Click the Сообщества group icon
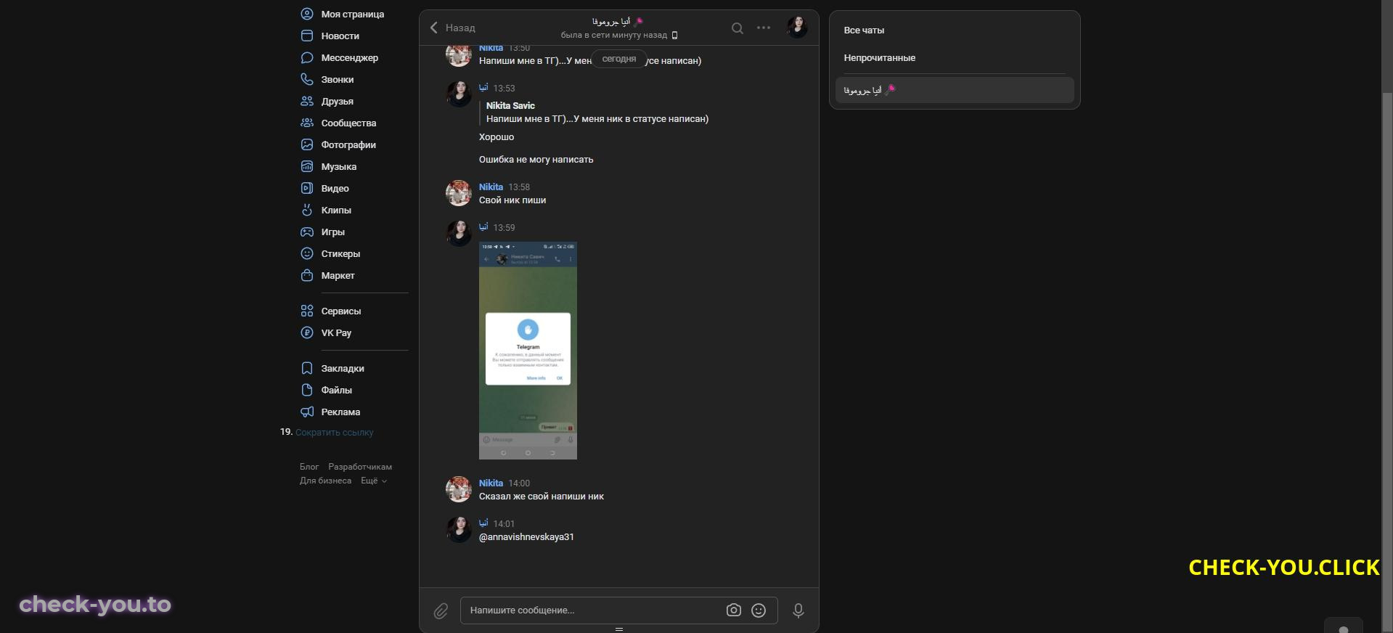The image size is (1393, 633). (x=307, y=123)
